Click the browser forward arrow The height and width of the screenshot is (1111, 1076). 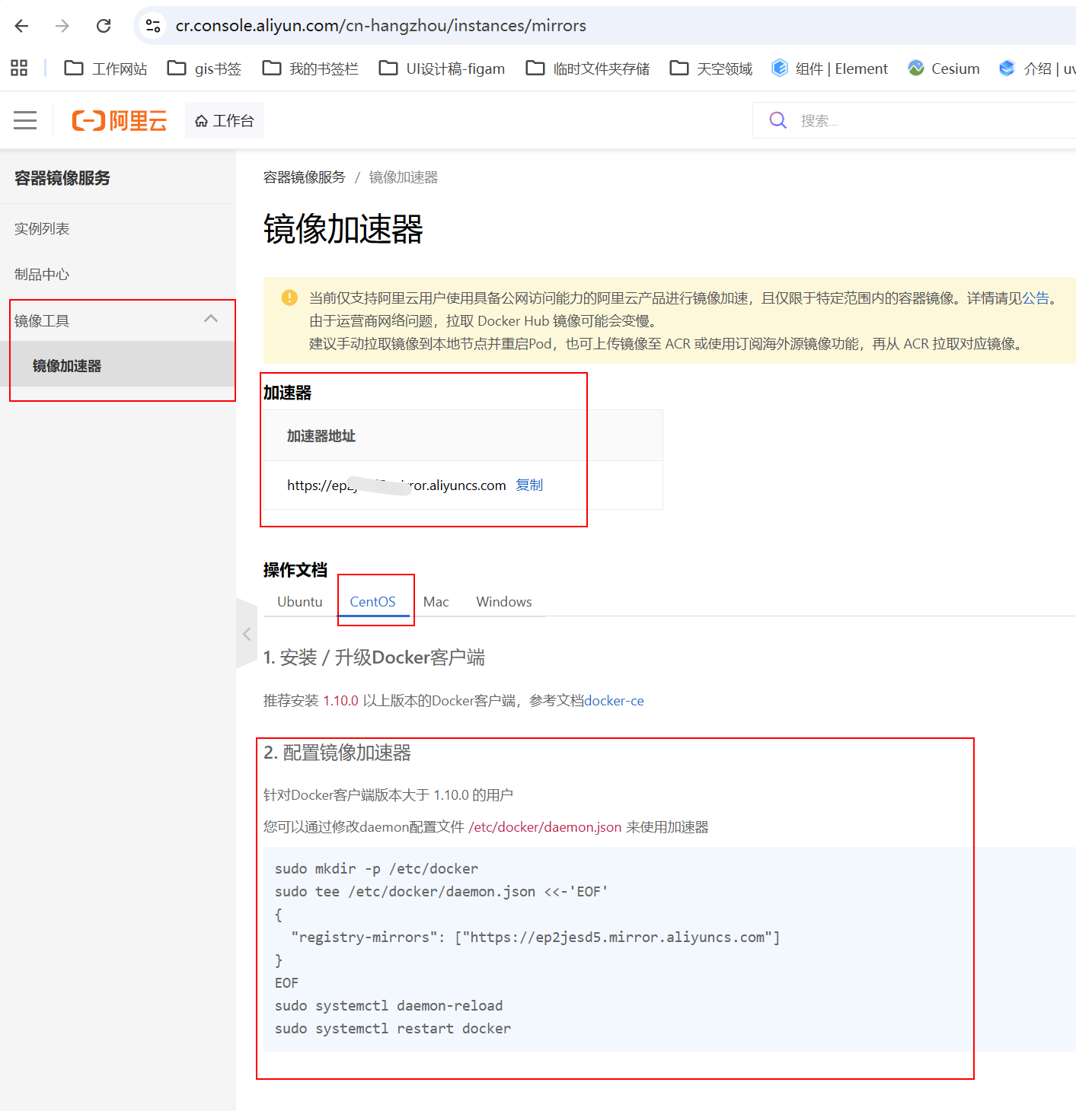pyautogui.click(x=62, y=26)
